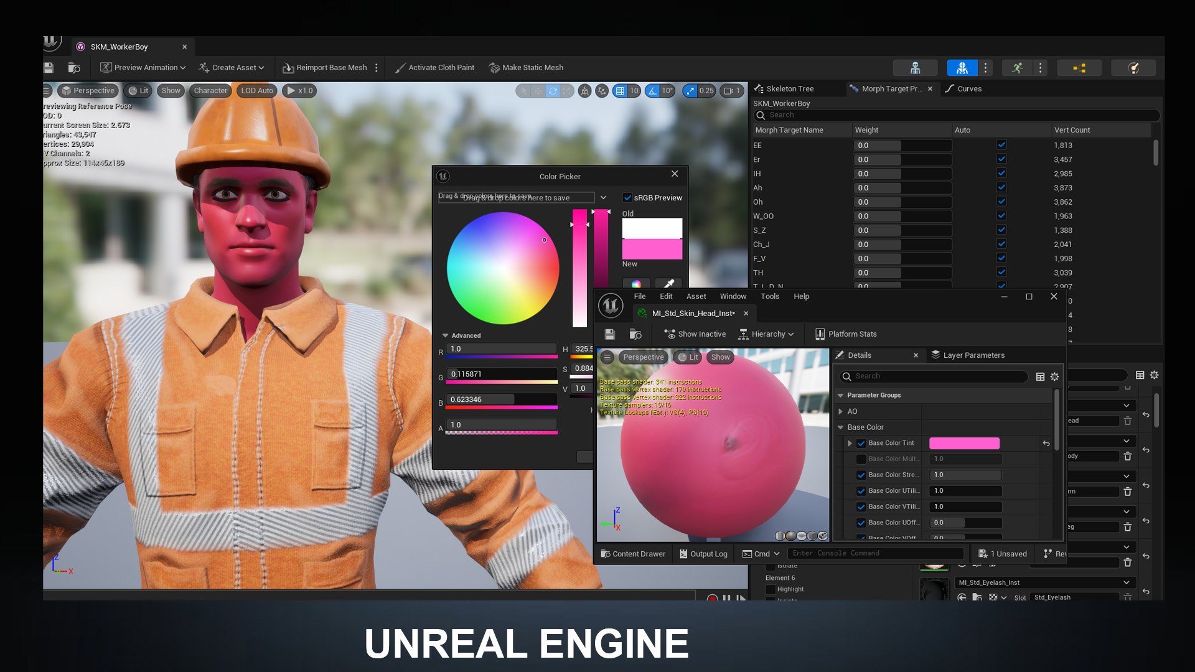Collapse Advanced section in Color Picker

coord(445,336)
